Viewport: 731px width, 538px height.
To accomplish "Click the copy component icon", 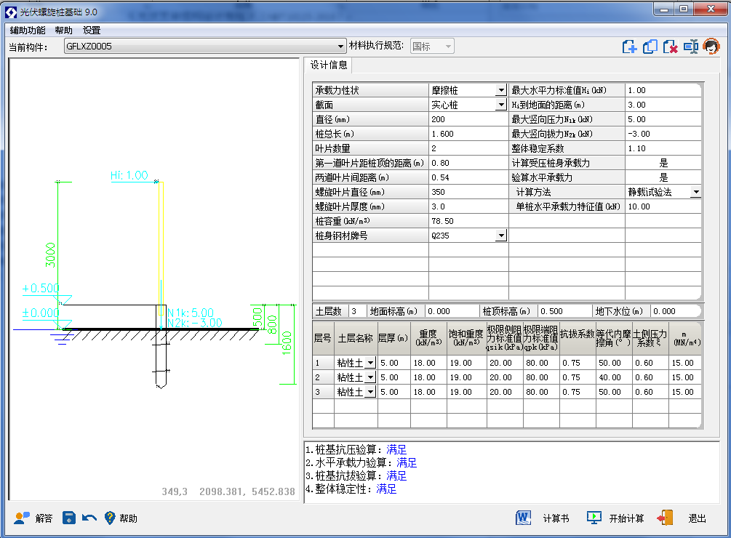I will 650,47.
